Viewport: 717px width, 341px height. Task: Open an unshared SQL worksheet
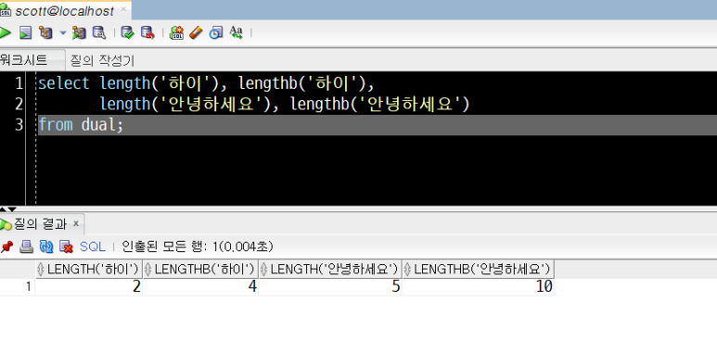176,32
